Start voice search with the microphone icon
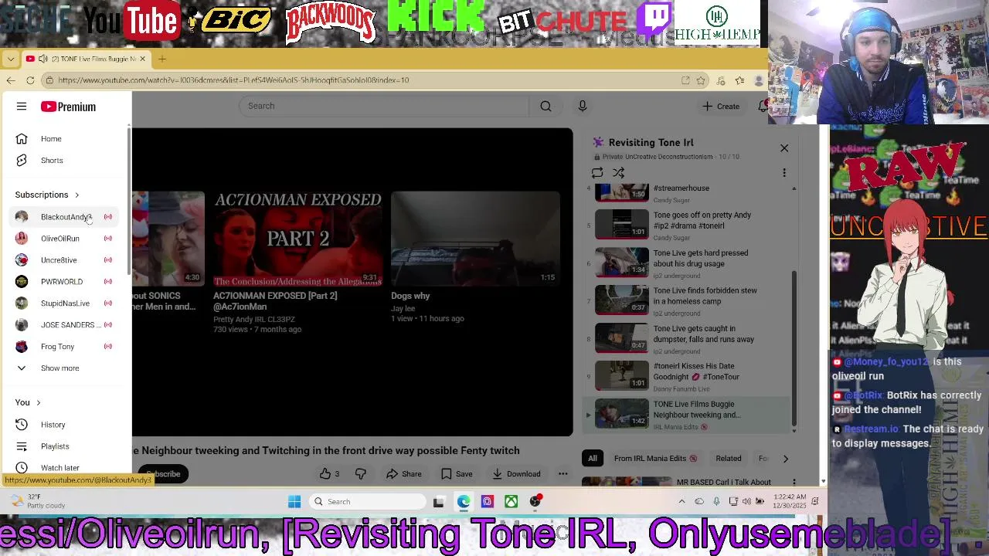 (x=583, y=106)
